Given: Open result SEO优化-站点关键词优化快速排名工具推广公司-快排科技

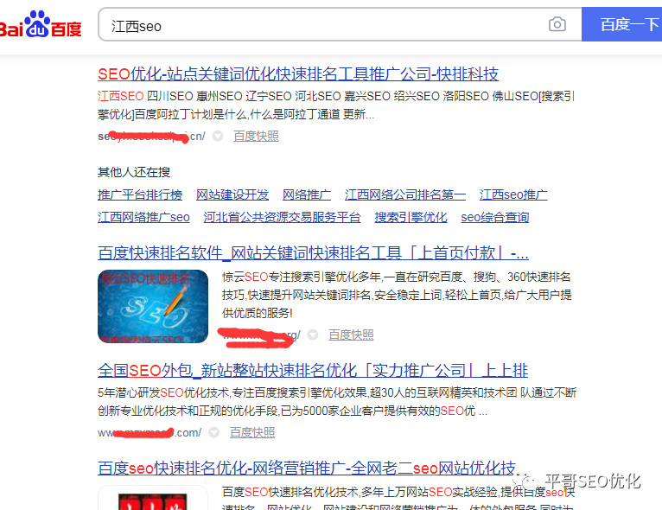Looking at the screenshot, I should 298,74.
